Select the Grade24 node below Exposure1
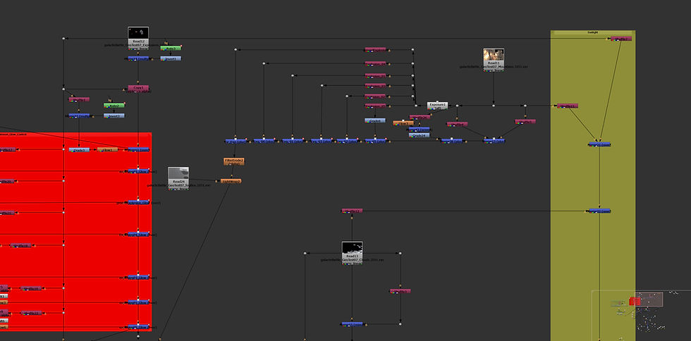Screen dimensions: 691x341 (419, 135)
